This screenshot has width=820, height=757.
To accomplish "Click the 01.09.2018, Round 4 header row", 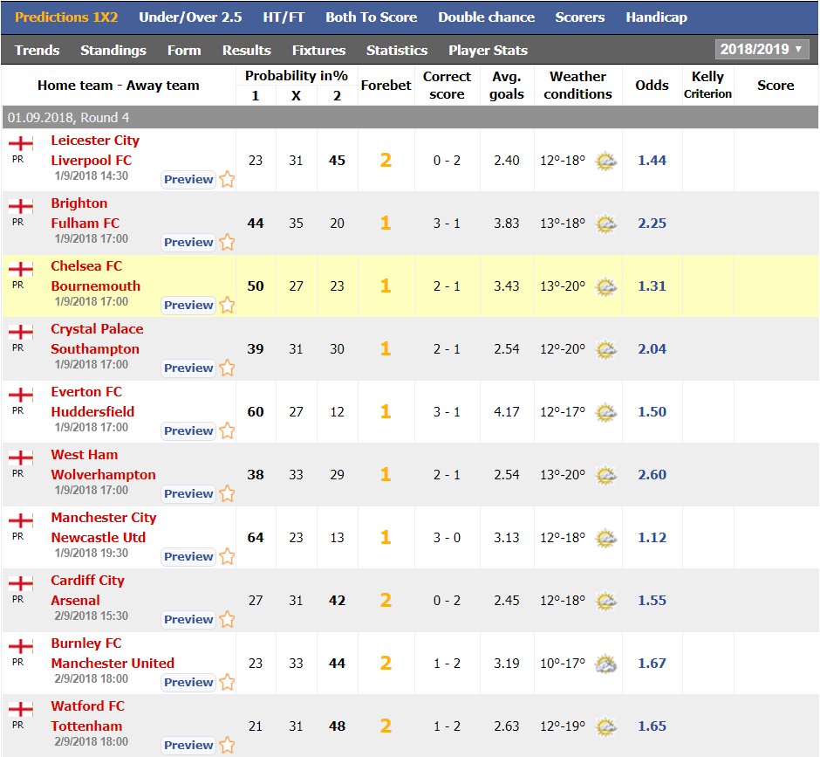I will [410, 117].
